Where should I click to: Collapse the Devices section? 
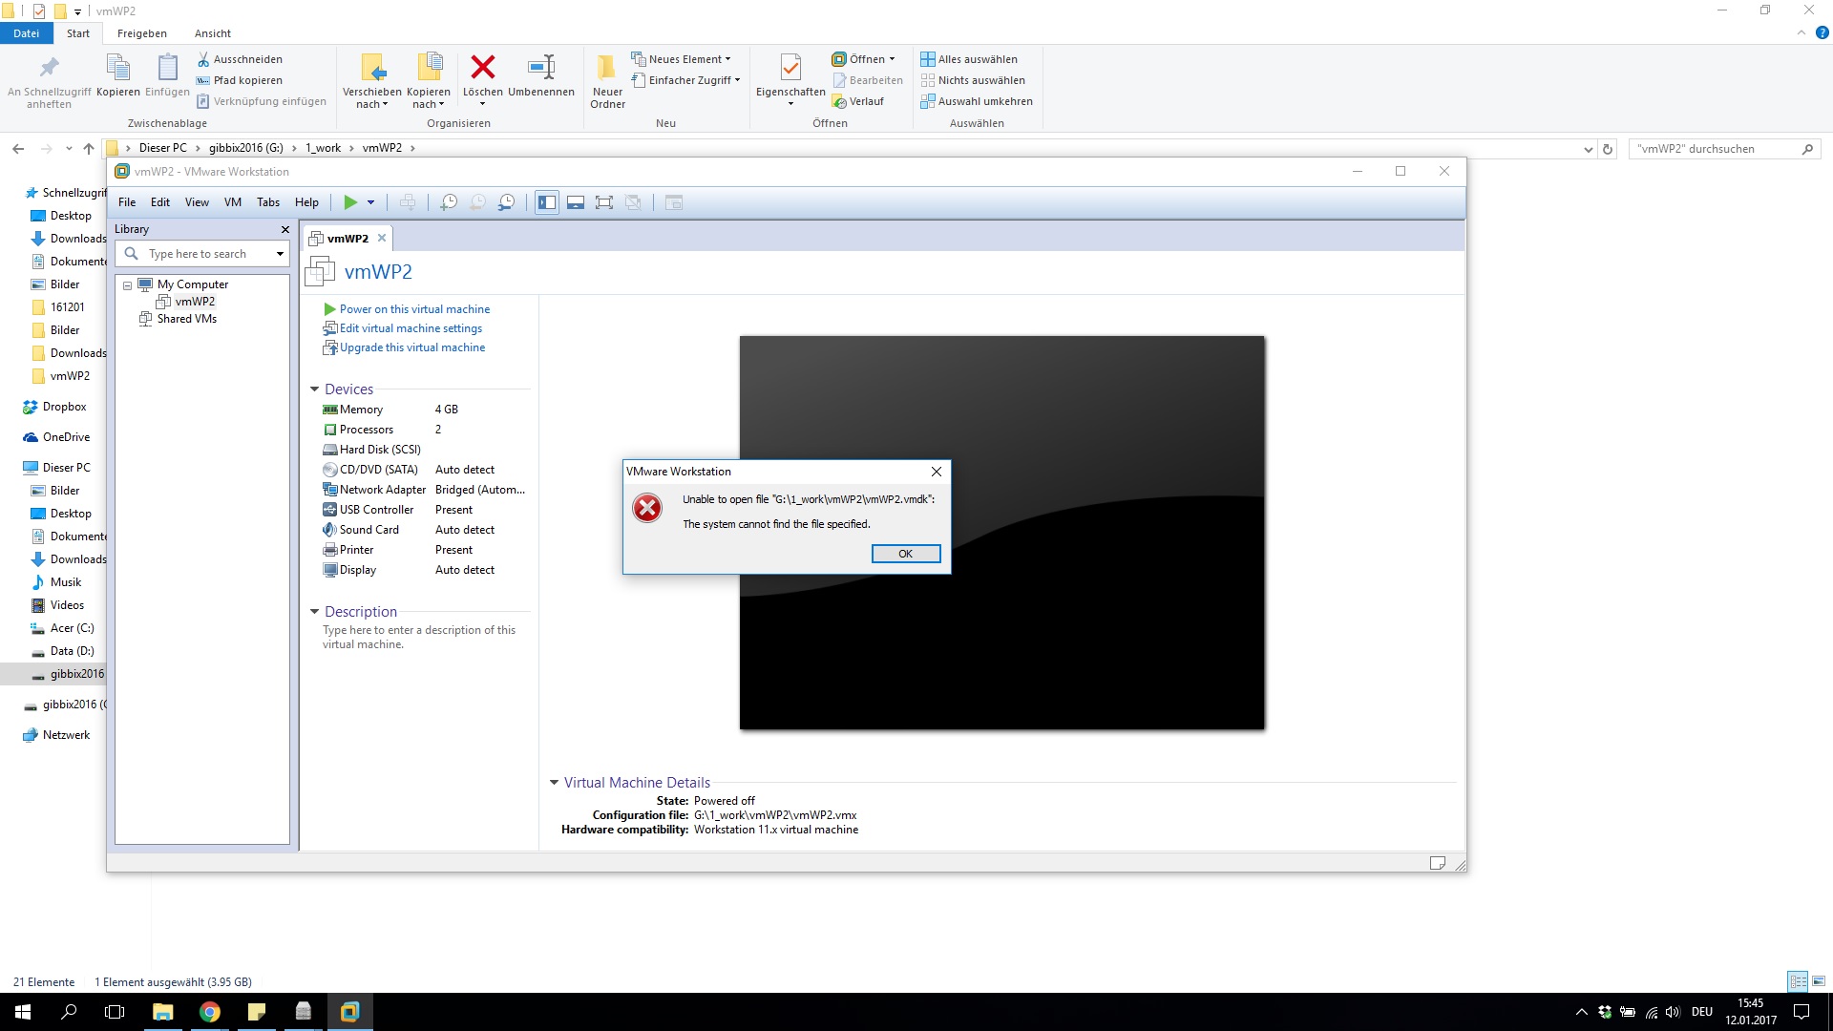[315, 389]
